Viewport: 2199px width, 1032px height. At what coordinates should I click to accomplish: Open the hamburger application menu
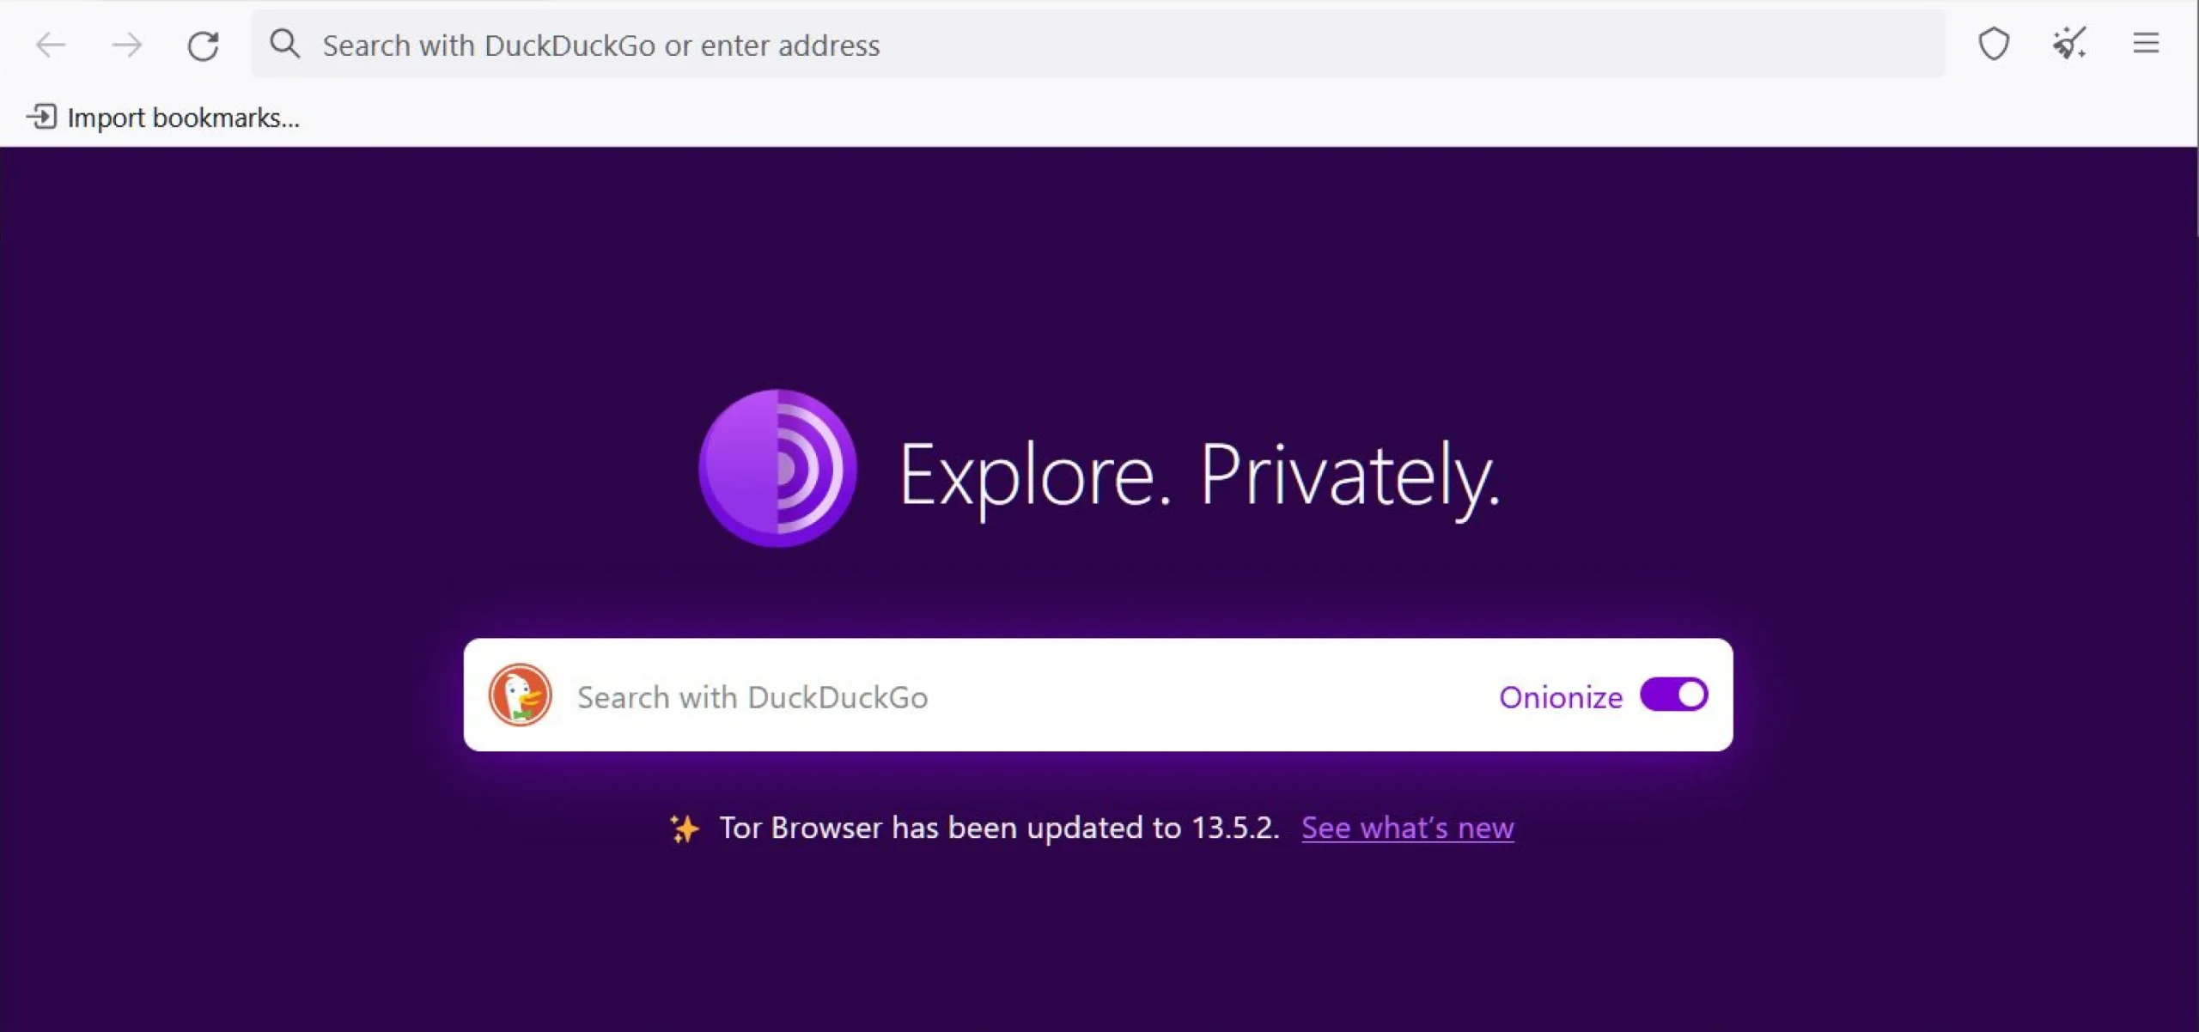(2147, 43)
